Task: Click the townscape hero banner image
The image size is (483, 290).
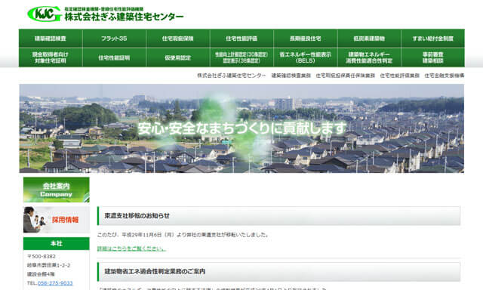Action: (241, 128)
